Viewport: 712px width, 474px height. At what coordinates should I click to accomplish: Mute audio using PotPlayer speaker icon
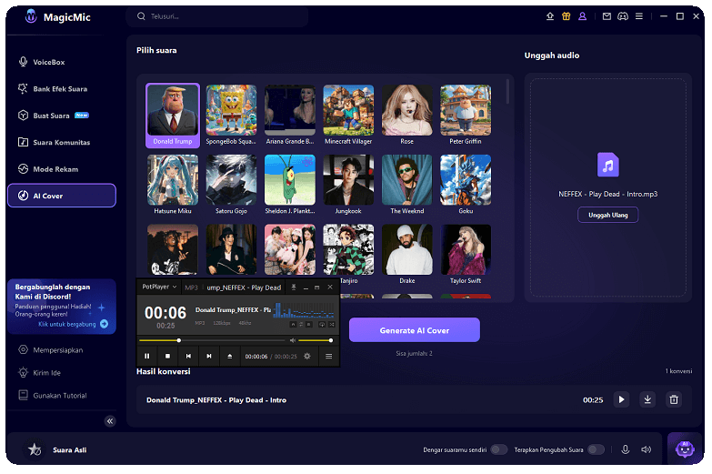tap(293, 340)
